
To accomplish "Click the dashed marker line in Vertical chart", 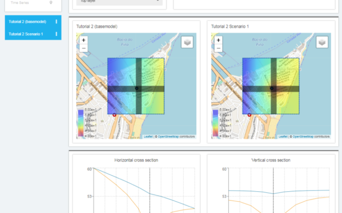I will coord(273,191).
